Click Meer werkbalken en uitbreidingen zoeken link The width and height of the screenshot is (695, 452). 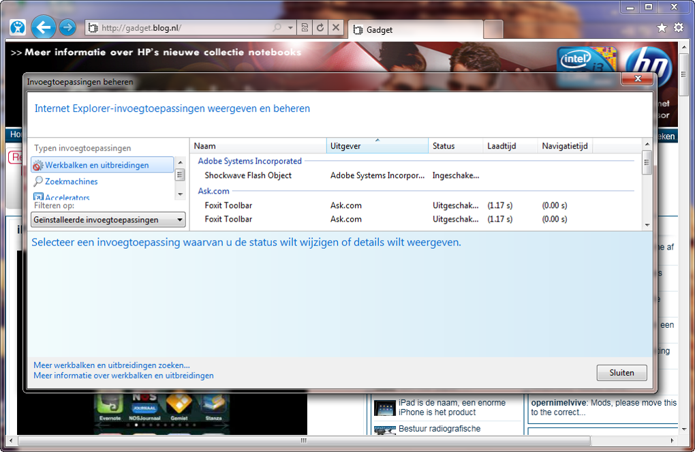point(112,365)
